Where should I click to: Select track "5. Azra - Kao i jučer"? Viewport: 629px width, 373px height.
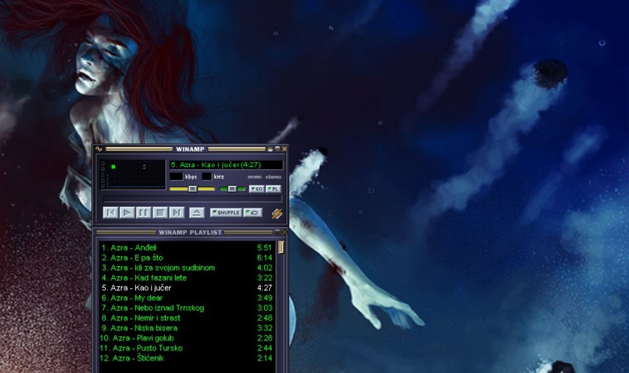[x=187, y=288]
